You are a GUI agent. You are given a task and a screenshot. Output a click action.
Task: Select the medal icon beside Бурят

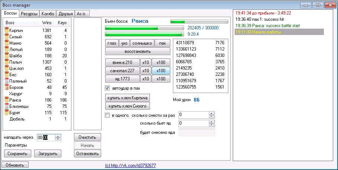point(6,113)
